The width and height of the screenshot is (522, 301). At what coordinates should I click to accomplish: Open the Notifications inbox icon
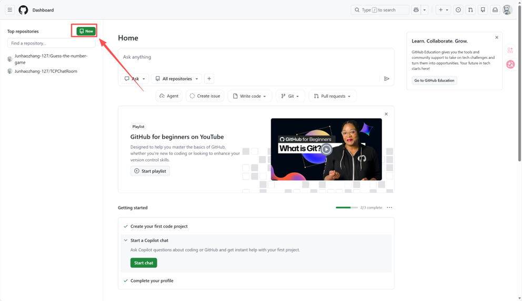(x=495, y=10)
